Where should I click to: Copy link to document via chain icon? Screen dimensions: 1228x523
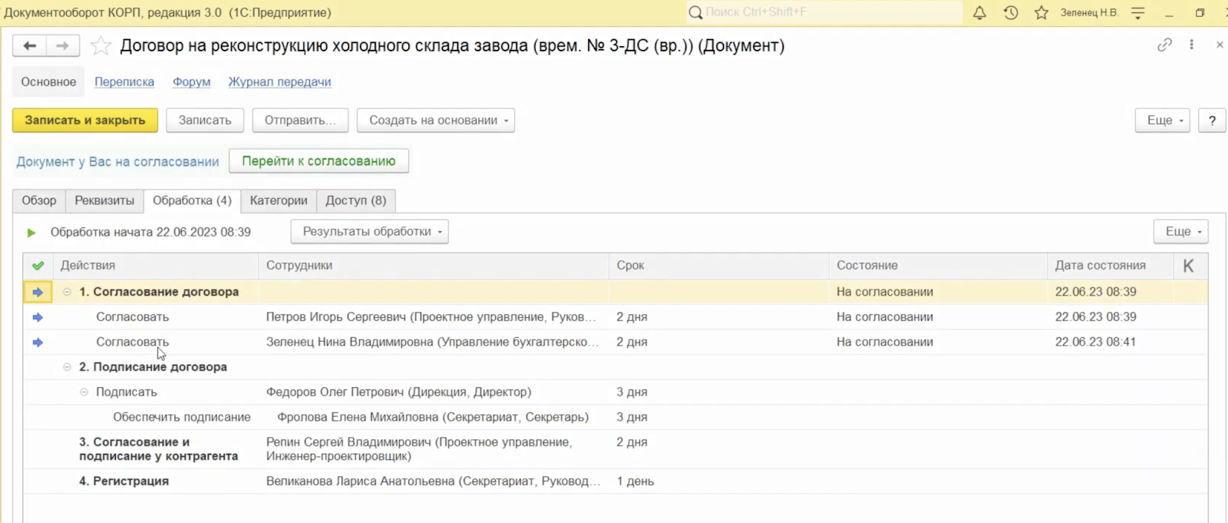[x=1164, y=45]
